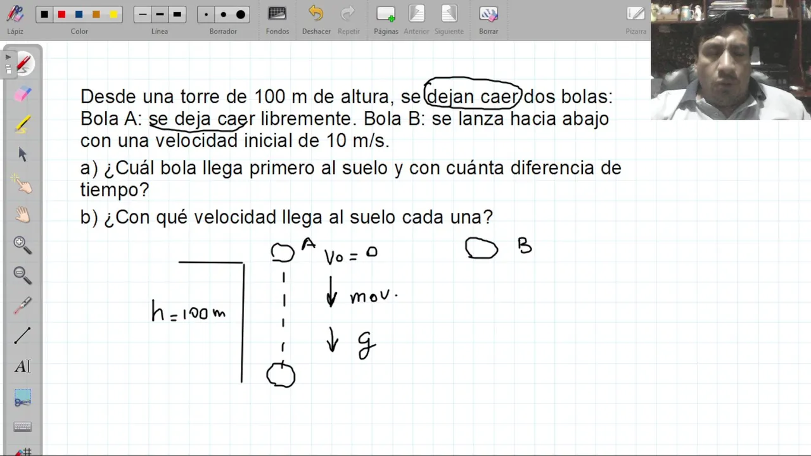
Task: Expand the left side panel tab
Action: [8, 64]
